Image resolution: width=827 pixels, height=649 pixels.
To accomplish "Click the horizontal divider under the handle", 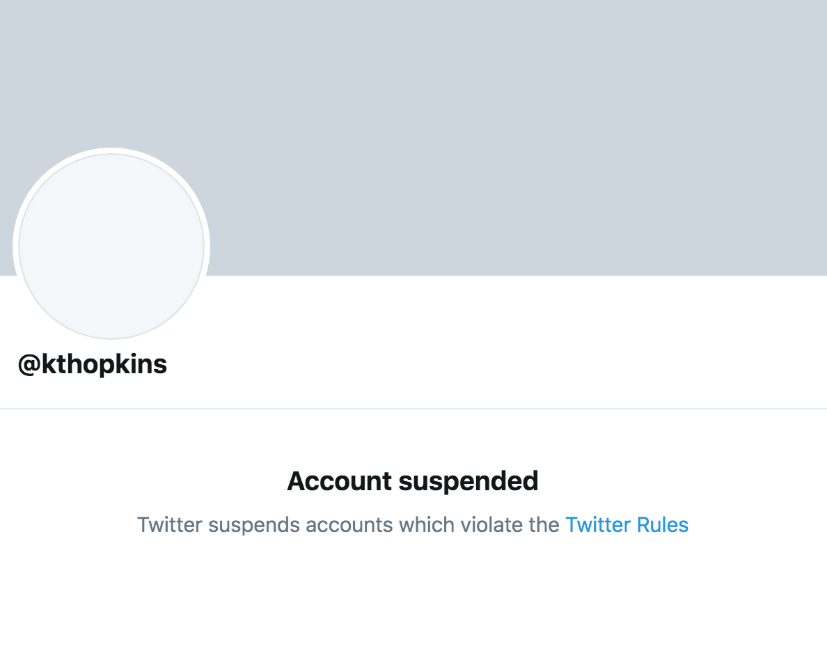I will (x=413, y=408).
